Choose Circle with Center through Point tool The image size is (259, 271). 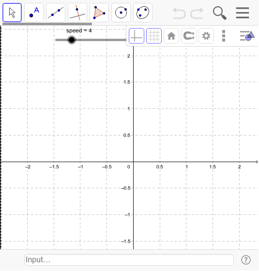(121, 13)
